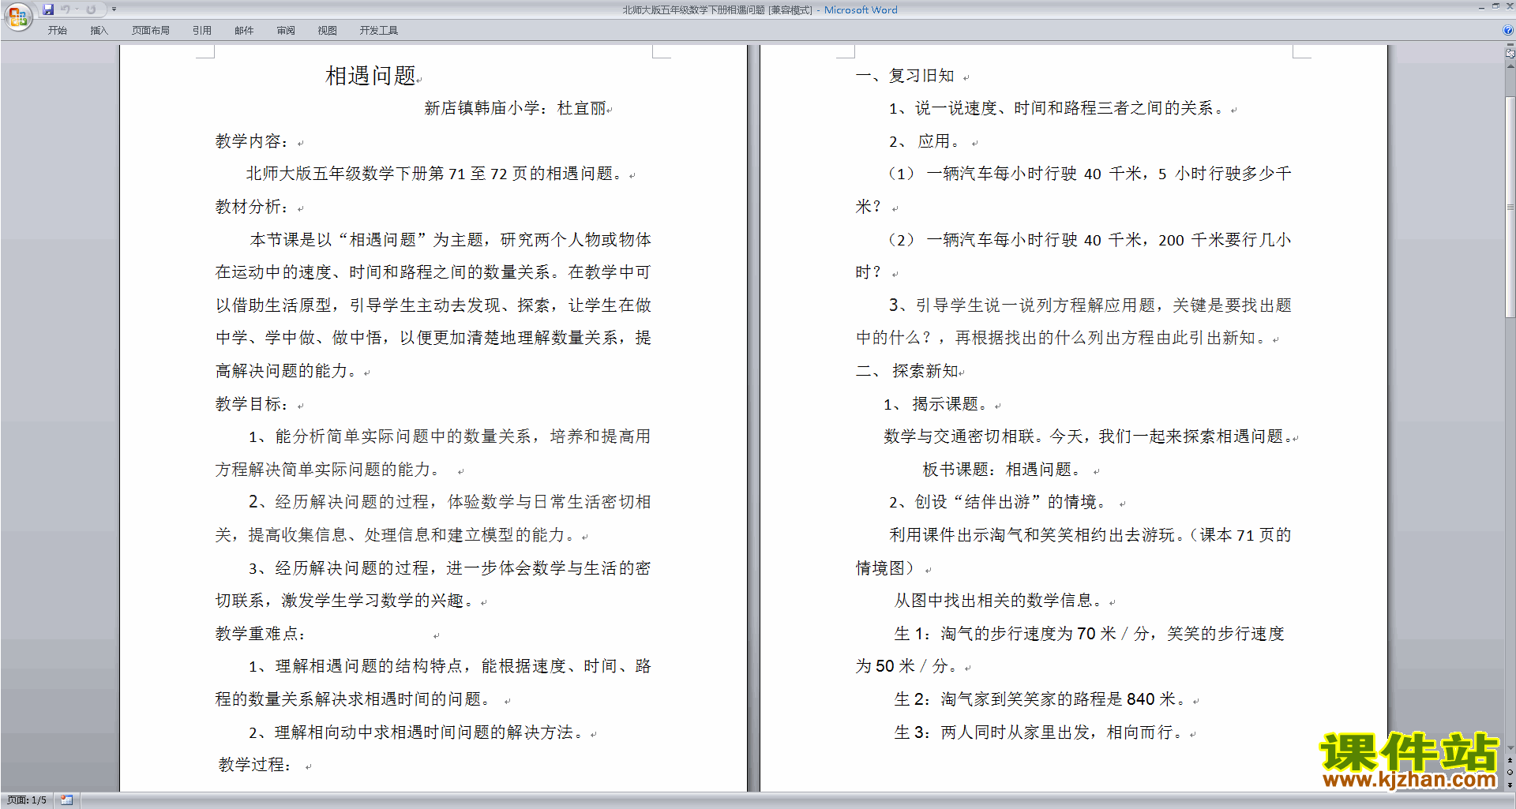Open the Office Button menu

point(17,16)
